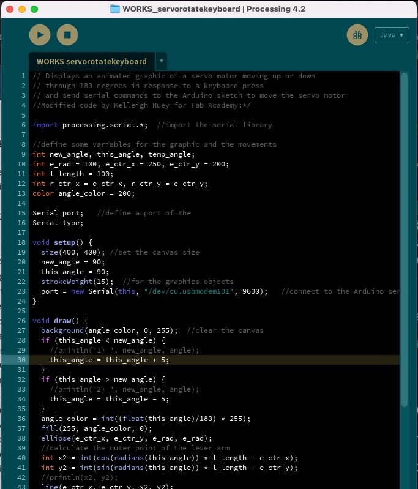Click "color angle_color = 200;" line
The width and height of the screenshot is (418, 489).
click(x=84, y=193)
